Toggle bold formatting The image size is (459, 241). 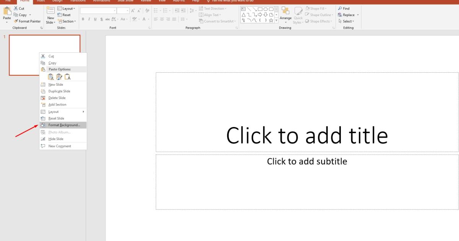tap(83, 19)
